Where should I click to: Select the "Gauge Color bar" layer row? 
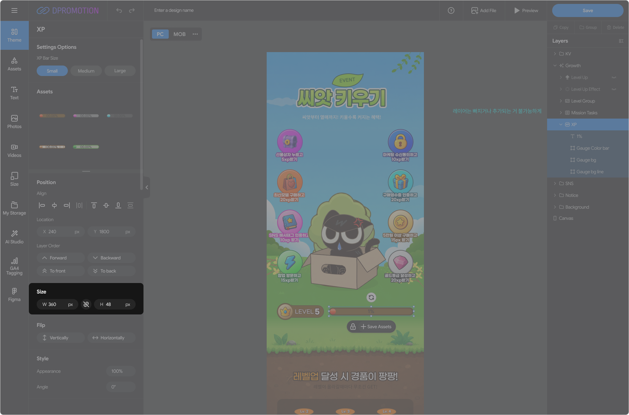click(588, 148)
